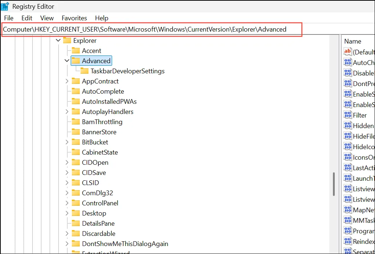Image resolution: width=375 pixels, height=254 pixels.
Task: Click the DWORD icon beside Launch value
Action: point(347,178)
